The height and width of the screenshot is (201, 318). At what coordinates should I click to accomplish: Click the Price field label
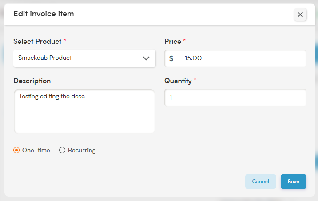pos(173,41)
